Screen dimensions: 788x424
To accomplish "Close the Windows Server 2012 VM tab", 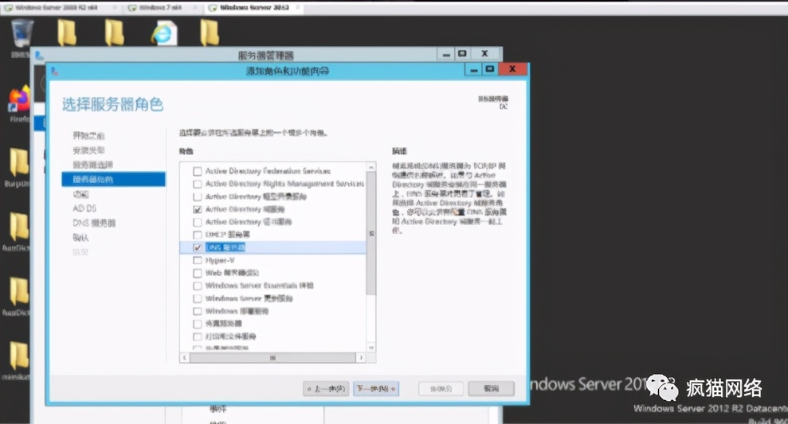I will click(x=298, y=8).
